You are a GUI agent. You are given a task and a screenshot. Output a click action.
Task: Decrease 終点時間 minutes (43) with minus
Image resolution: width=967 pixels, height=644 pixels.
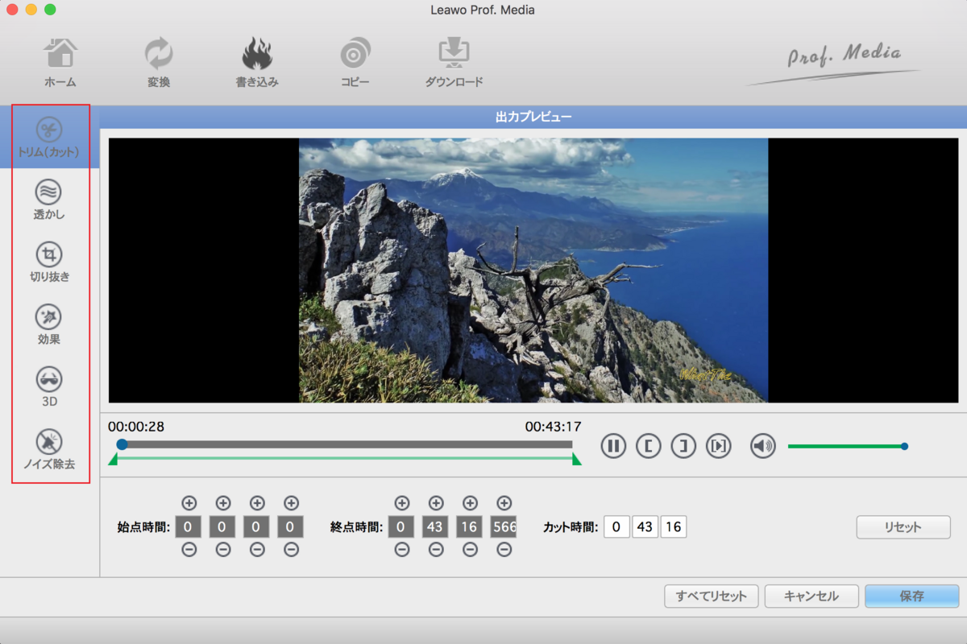[x=436, y=550]
